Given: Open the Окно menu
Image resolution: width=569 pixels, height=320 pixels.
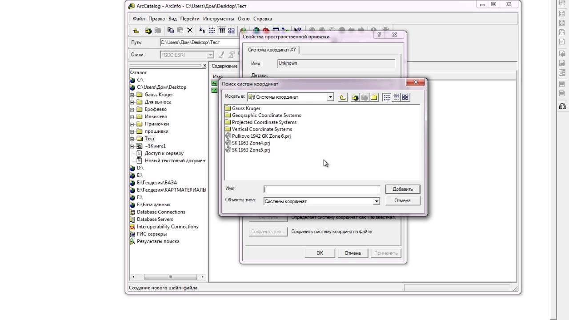Looking at the screenshot, I should (244, 19).
